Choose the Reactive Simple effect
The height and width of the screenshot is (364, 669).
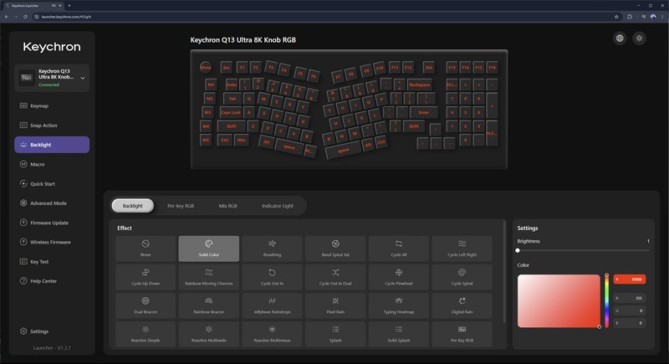click(146, 334)
